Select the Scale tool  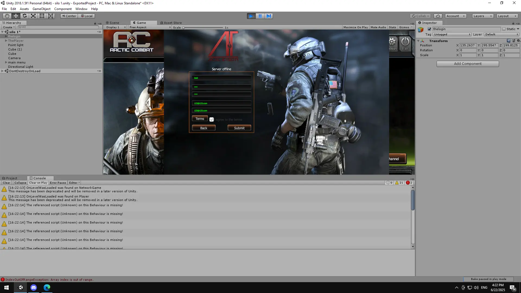pos(33,16)
